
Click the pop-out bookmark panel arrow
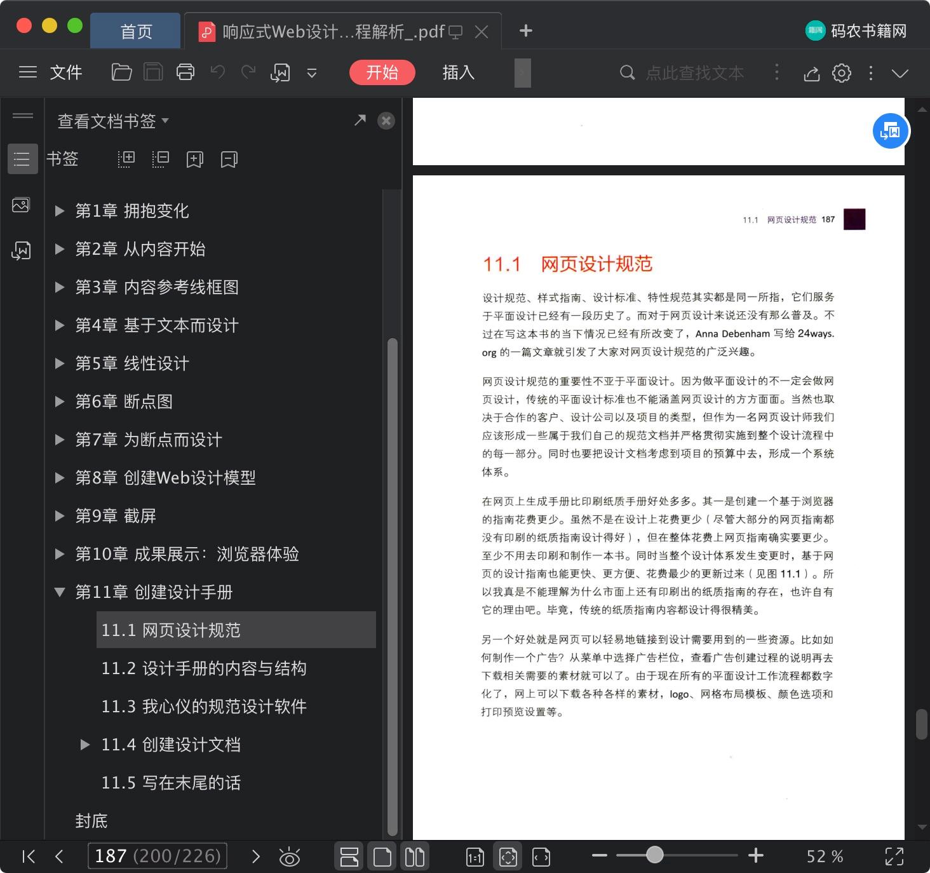click(360, 120)
